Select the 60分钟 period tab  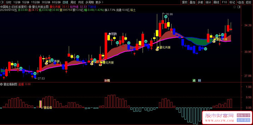point(56,3)
